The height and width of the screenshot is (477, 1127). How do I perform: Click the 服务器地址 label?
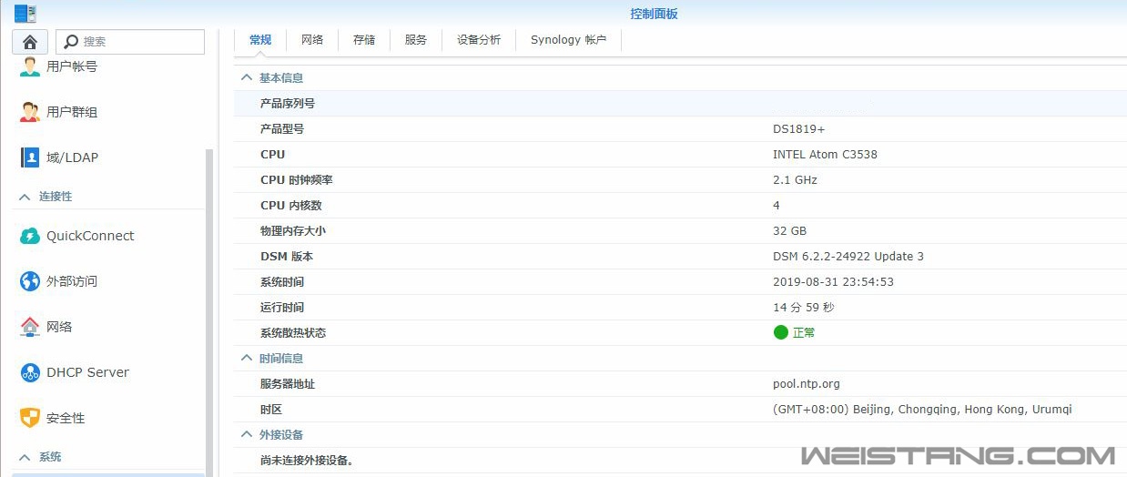click(288, 384)
